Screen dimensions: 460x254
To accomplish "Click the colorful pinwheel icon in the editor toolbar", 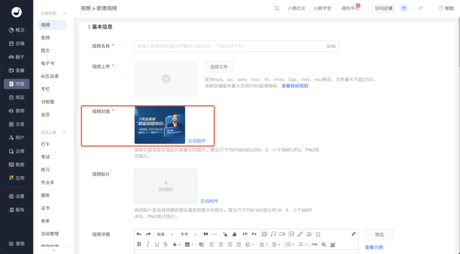I will click(333, 244).
